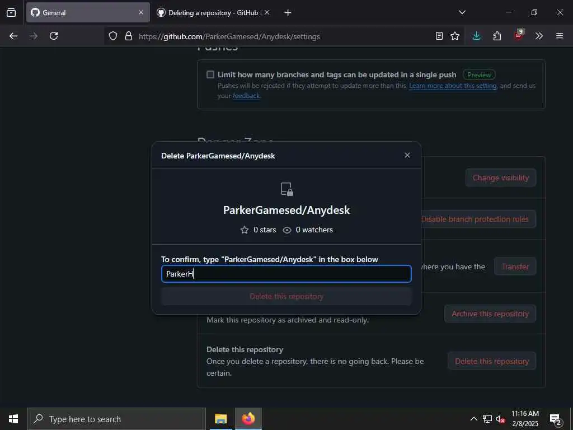Open Learn more about this setting link
The height and width of the screenshot is (430, 573).
[x=453, y=86]
